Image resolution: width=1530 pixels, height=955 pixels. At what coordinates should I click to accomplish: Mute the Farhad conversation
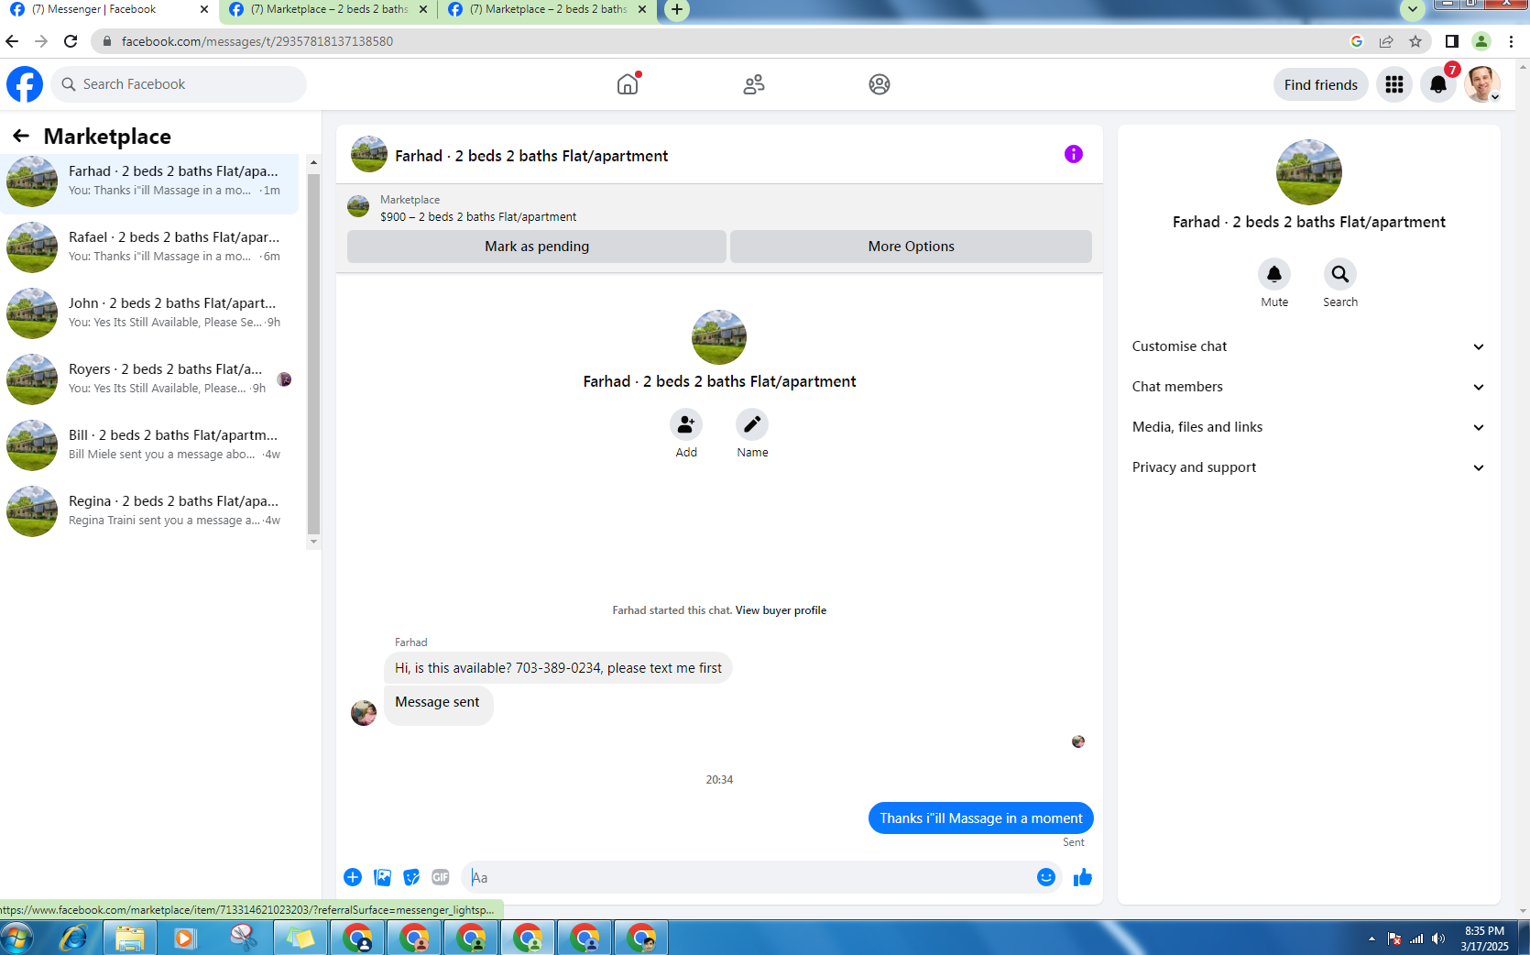pos(1274,274)
